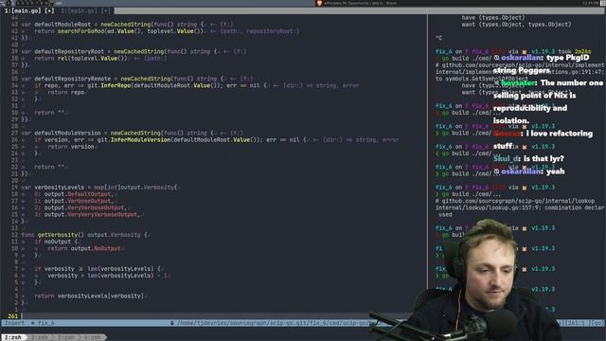Click 'took 2m26s' in terminal prompt
The width and height of the screenshot is (606, 341).
[x=575, y=51]
